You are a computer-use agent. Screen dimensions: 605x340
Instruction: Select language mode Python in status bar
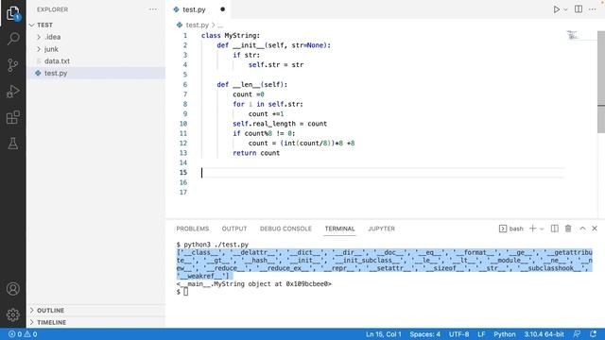click(x=505, y=334)
